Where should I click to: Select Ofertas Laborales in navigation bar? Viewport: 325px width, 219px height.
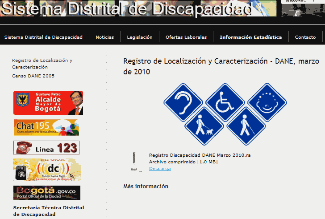(186, 37)
